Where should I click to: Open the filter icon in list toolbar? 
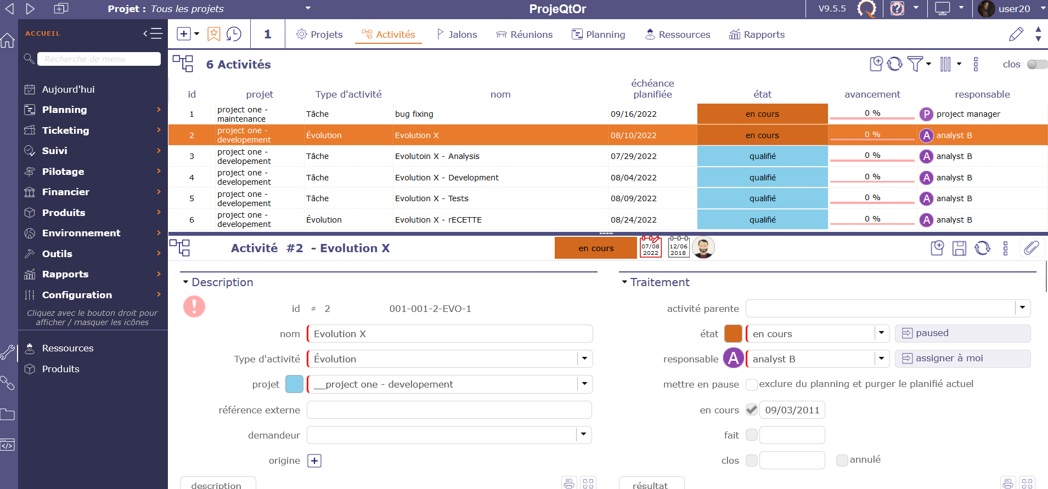click(915, 64)
